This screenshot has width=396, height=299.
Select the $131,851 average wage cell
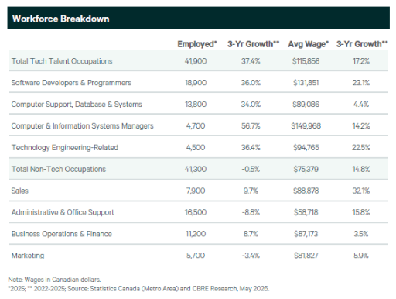point(306,83)
